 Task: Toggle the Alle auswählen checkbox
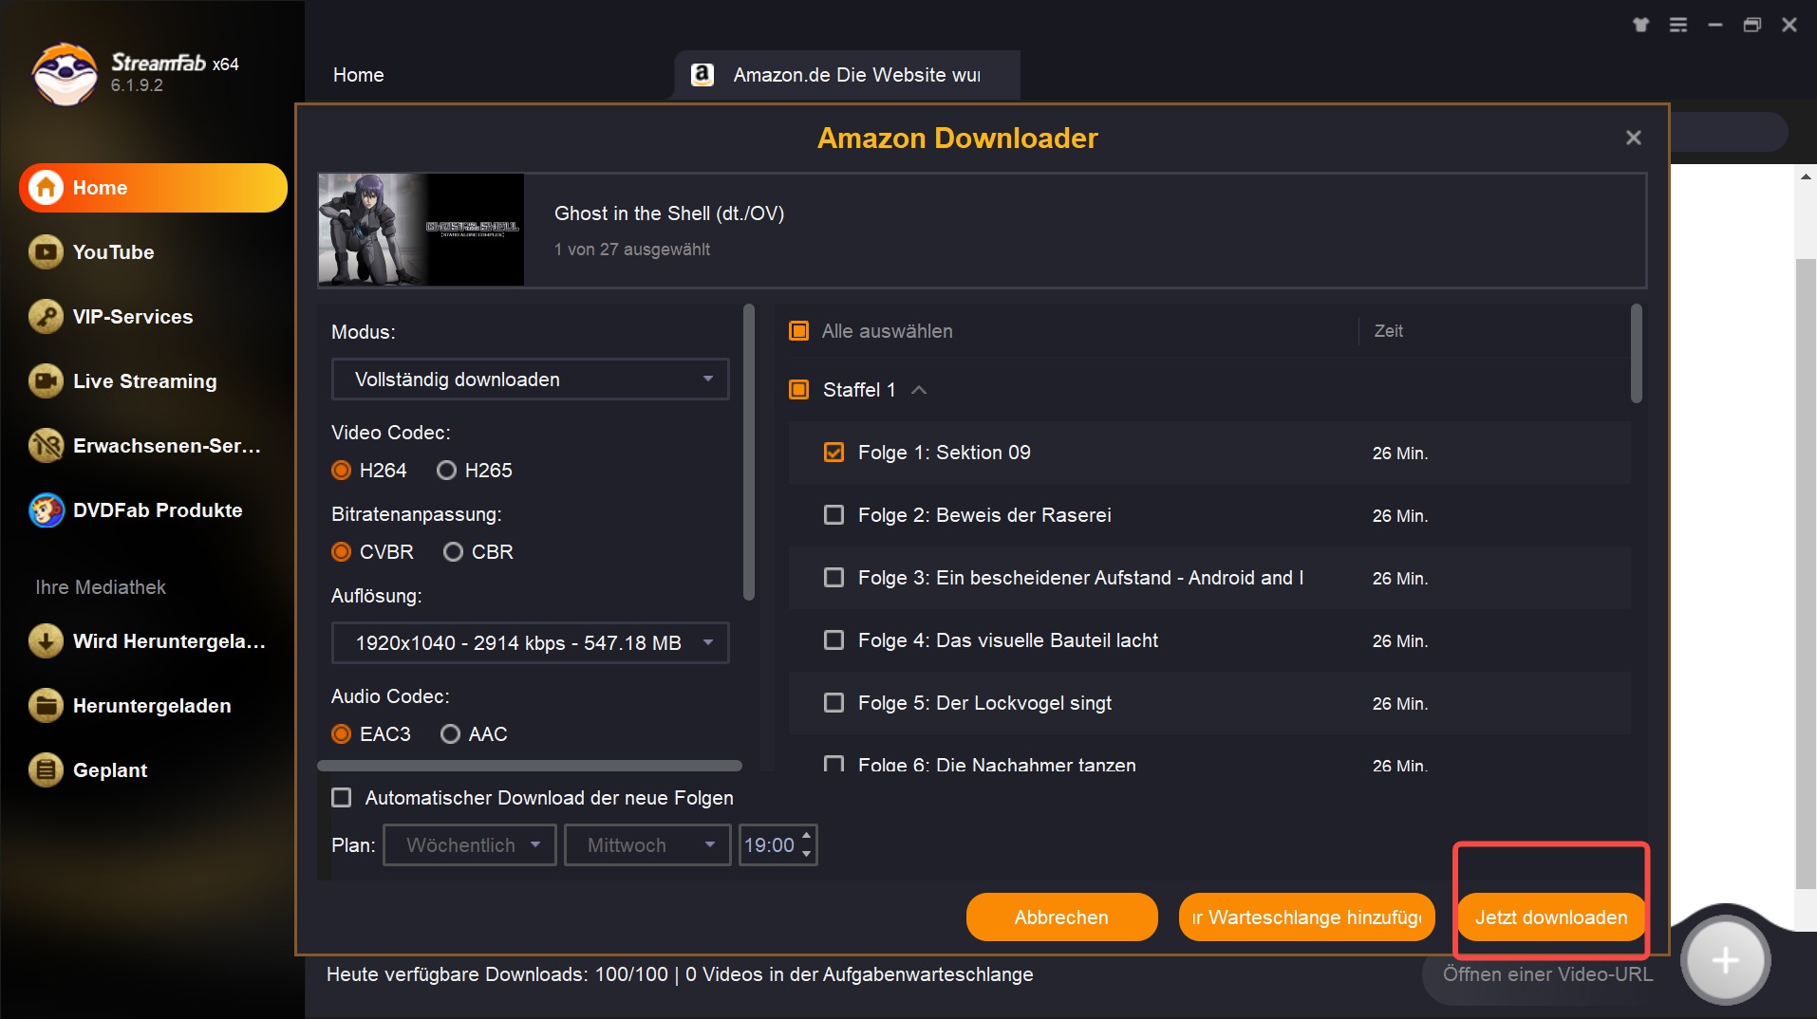(799, 331)
